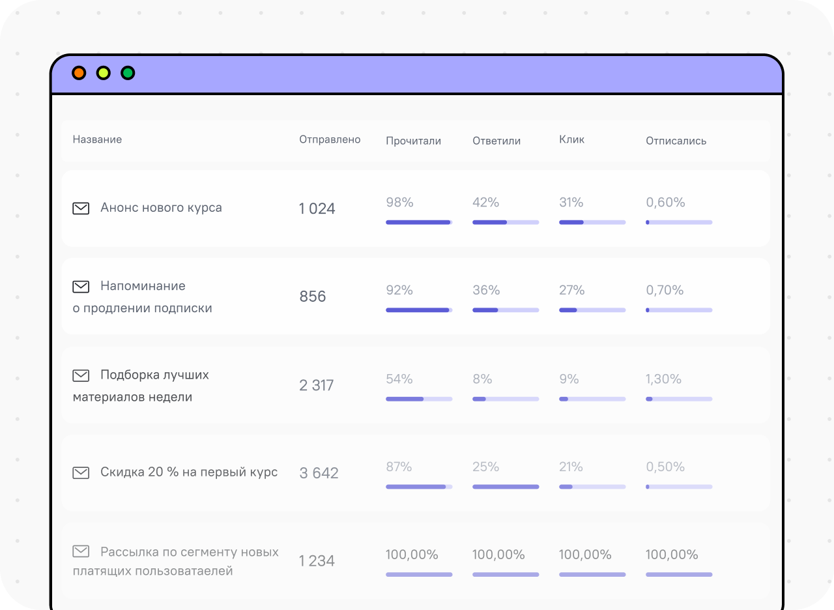Click envelope icon beside Напоминание о продлении
This screenshot has width=834, height=610.
click(81, 287)
